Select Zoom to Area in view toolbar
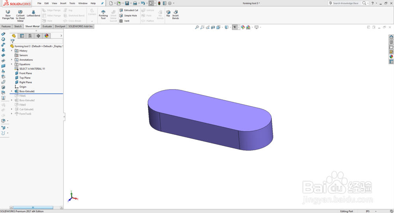Image resolution: width=394 pixels, height=213 pixels. [x=202, y=28]
